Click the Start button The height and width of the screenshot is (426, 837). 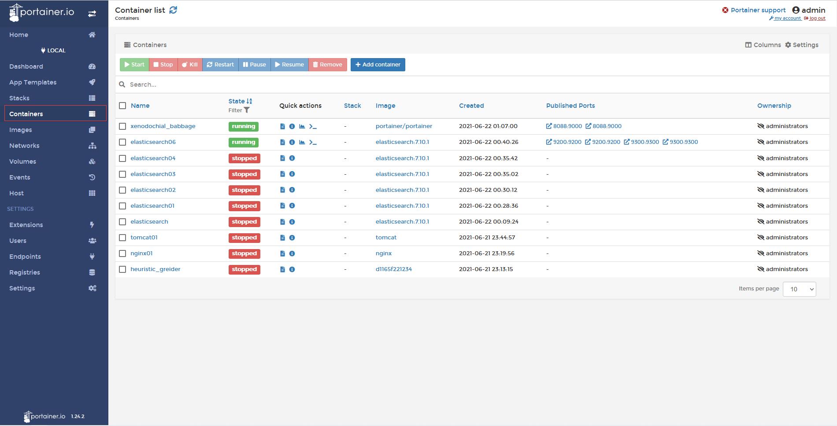[134, 65]
